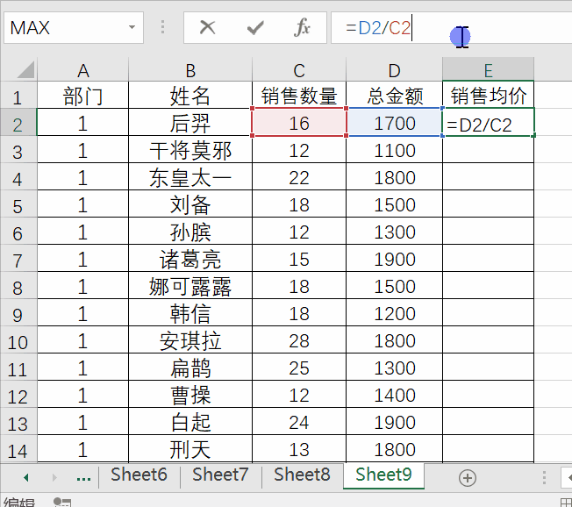Screen dimensions: 572x507
Task: Click the cell containing 白起
Action: tap(190, 422)
